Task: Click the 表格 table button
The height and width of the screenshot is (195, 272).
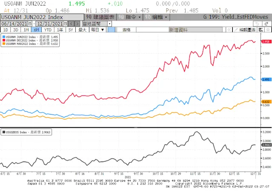Action: 126,30
